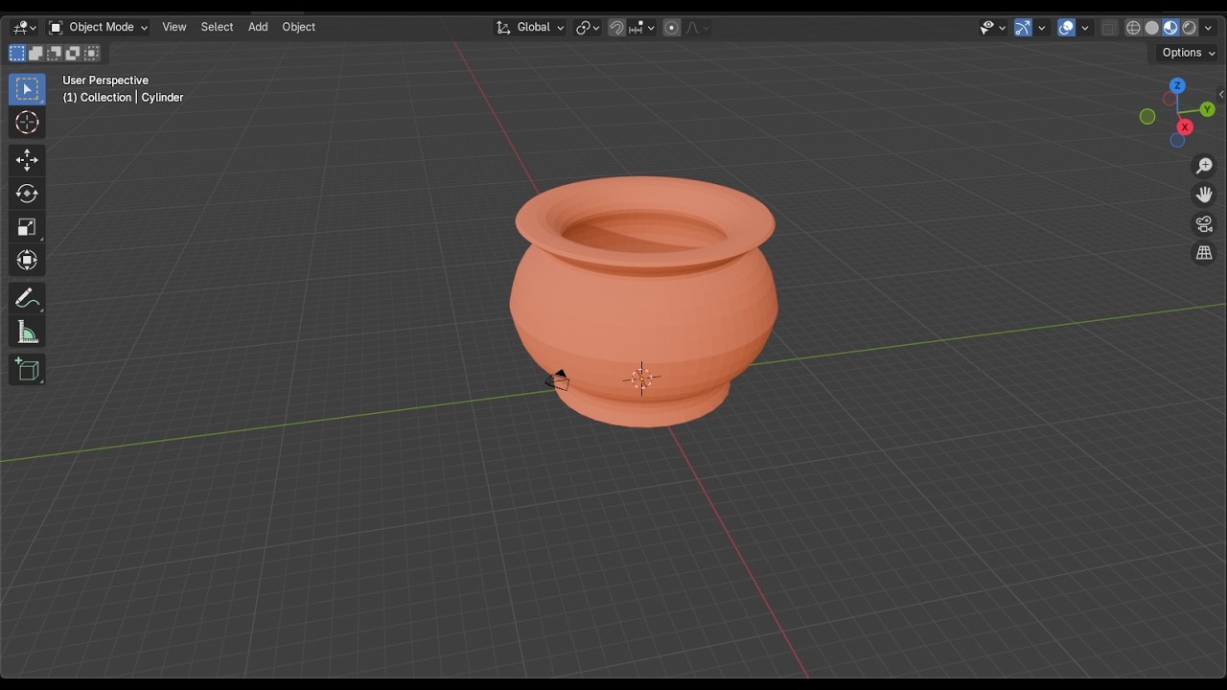Toggle snapping magnet icon

616,28
